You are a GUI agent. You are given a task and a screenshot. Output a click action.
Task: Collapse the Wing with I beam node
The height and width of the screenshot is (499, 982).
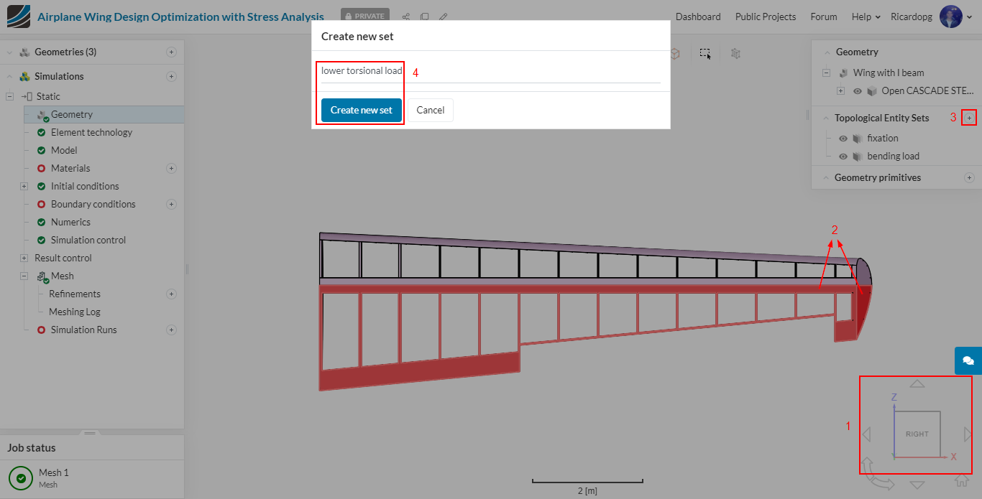click(826, 73)
